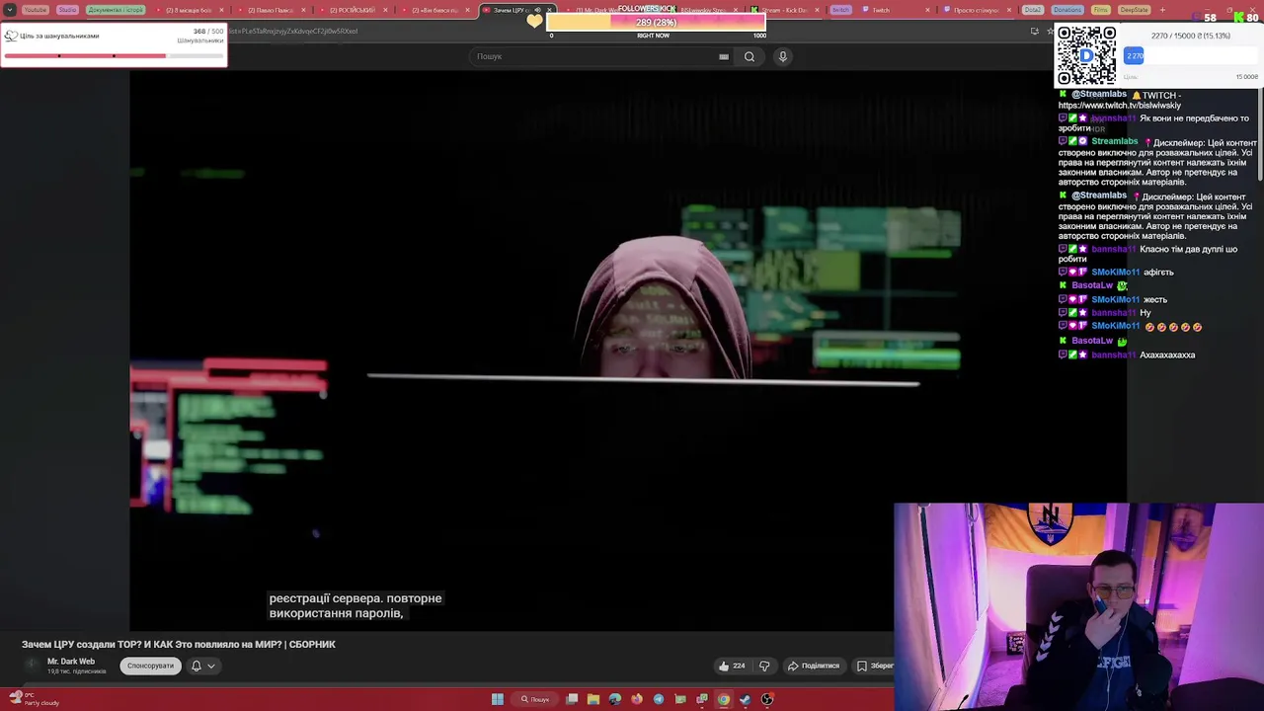
Task: Open File Explorer from the taskbar
Action: pos(593,699)
